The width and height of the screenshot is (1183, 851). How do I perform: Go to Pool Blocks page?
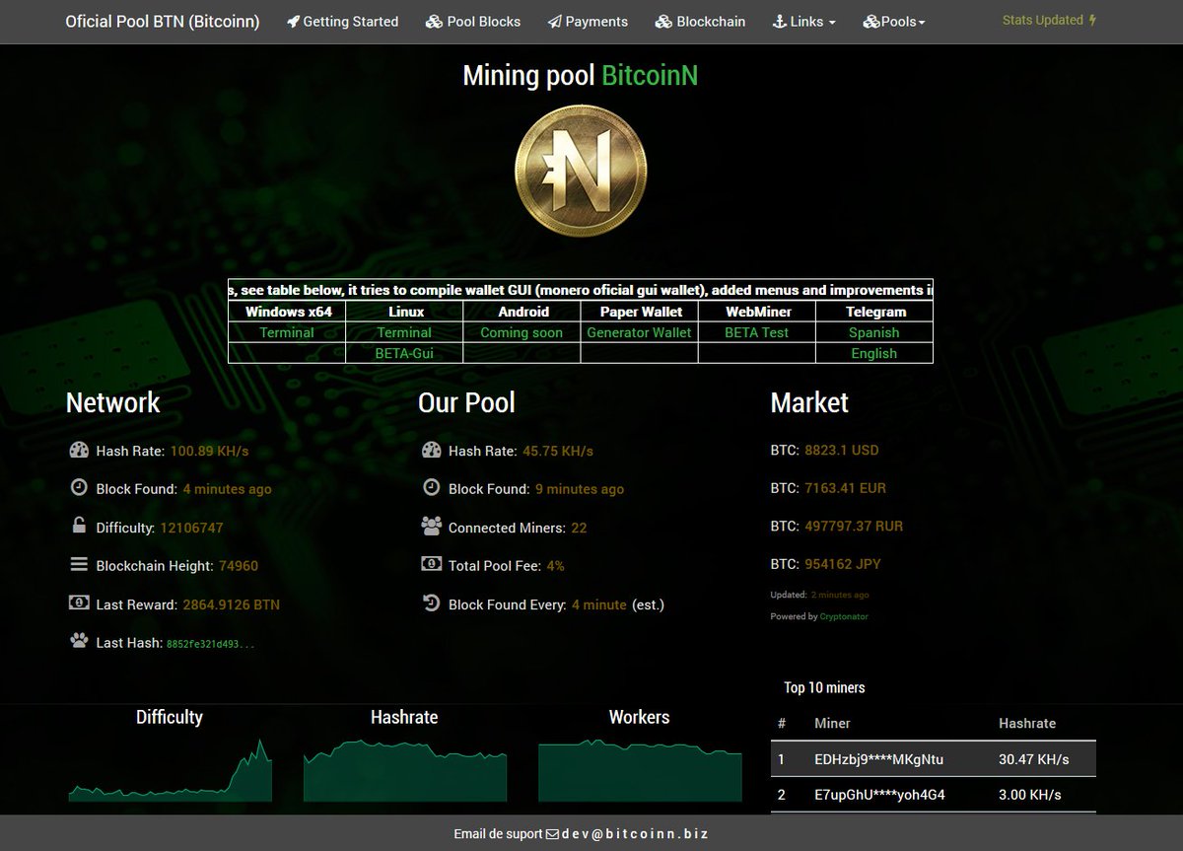(x=473, y=22)
